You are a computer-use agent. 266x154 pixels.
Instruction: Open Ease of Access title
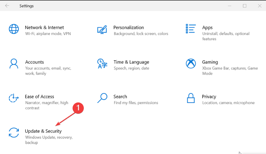(39, 96)
